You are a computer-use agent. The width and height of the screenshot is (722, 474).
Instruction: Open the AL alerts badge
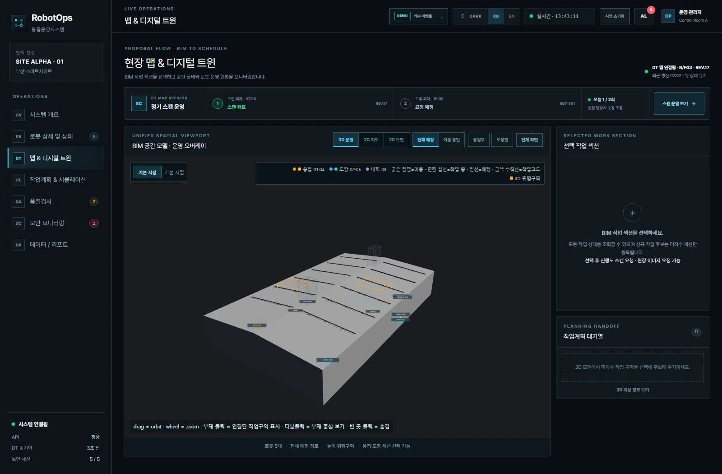tap(643, 16)
